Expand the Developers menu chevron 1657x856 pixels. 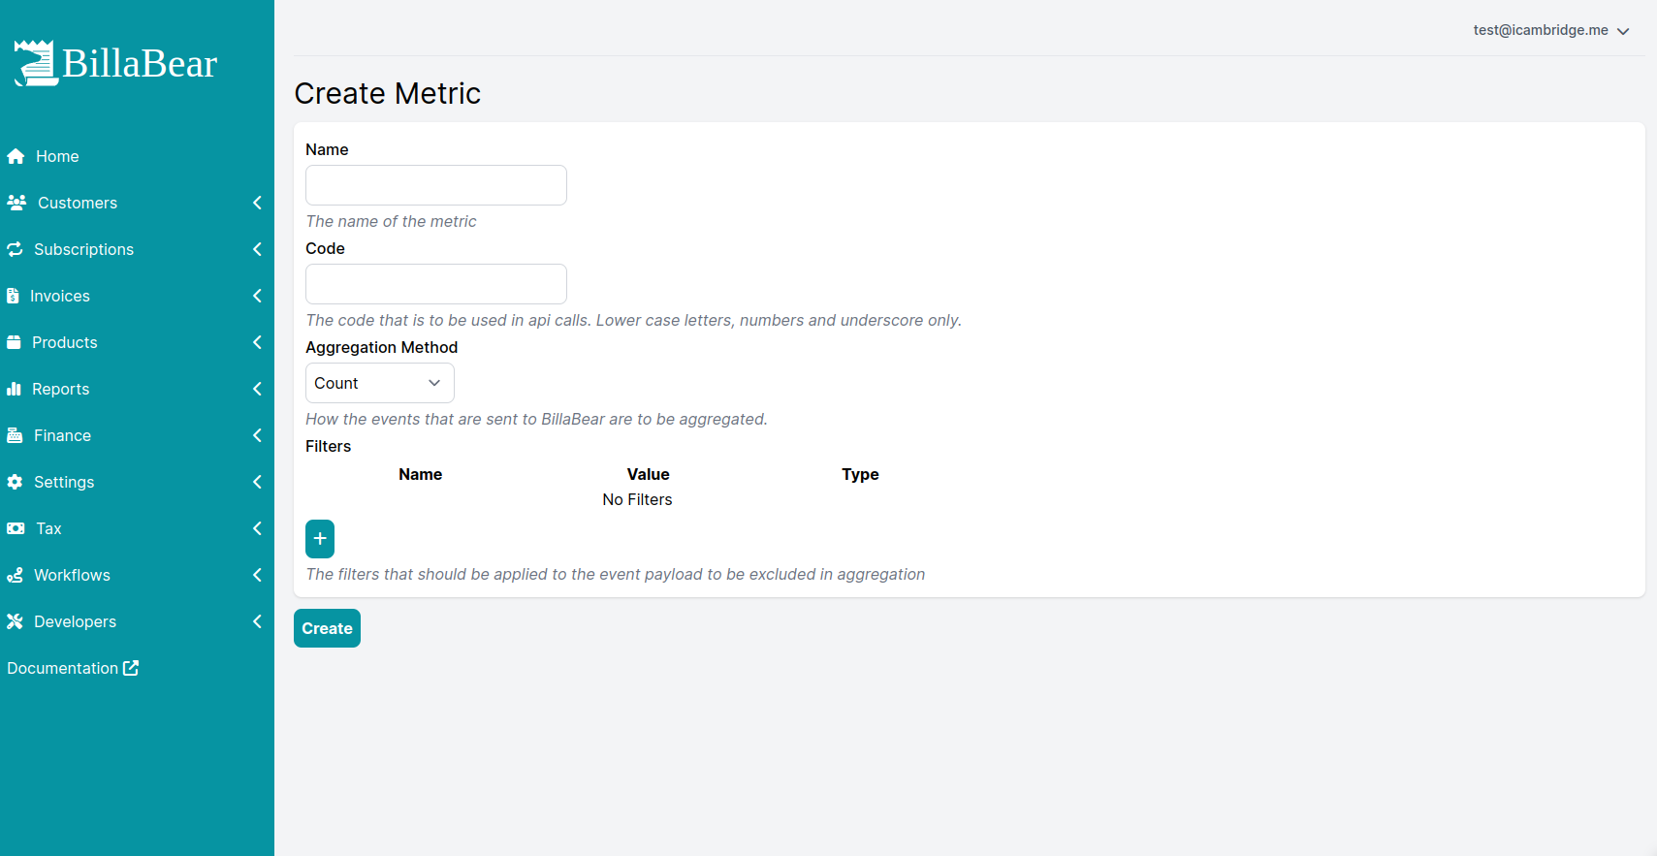pos(257,621)
